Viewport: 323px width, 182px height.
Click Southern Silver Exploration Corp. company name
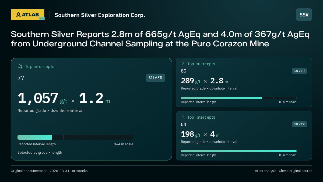click(x=100, y=15)
